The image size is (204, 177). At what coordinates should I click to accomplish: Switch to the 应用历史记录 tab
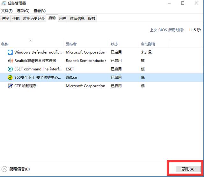(x=34, y=18)
